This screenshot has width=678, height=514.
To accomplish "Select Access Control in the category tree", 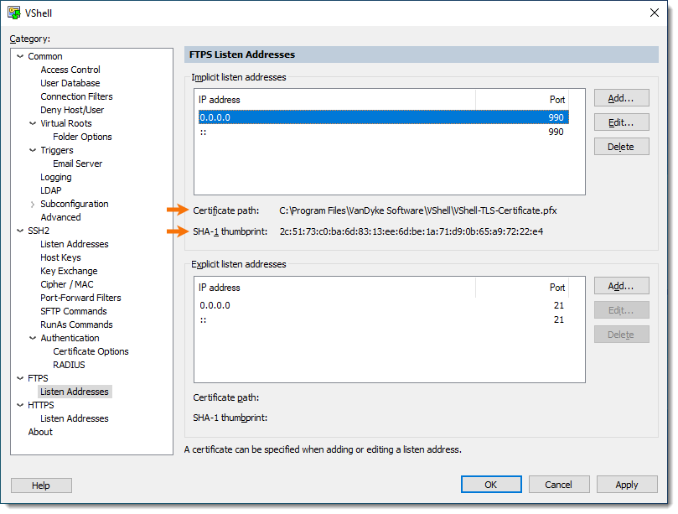I will click(x=70, y=70).
